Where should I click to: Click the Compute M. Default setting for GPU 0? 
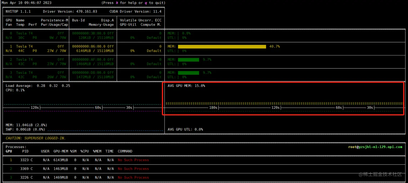[x=154, y=38]
